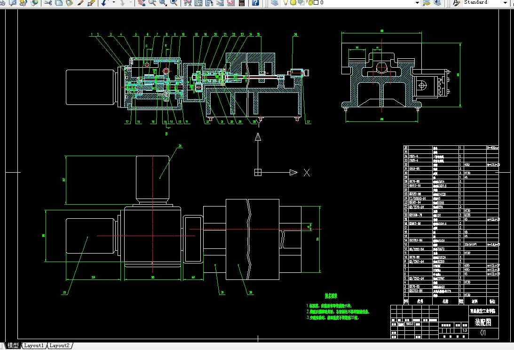Toggle layer 0 lock padlock icon

310,2
